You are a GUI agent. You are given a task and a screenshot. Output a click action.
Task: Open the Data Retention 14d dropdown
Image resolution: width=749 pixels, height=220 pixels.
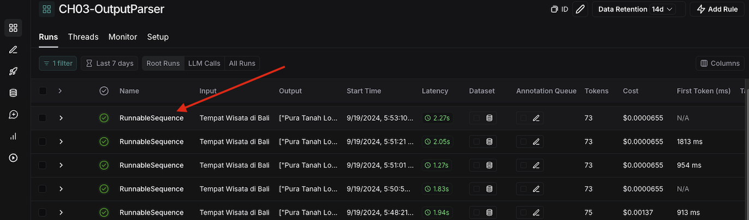click(636, 9)
